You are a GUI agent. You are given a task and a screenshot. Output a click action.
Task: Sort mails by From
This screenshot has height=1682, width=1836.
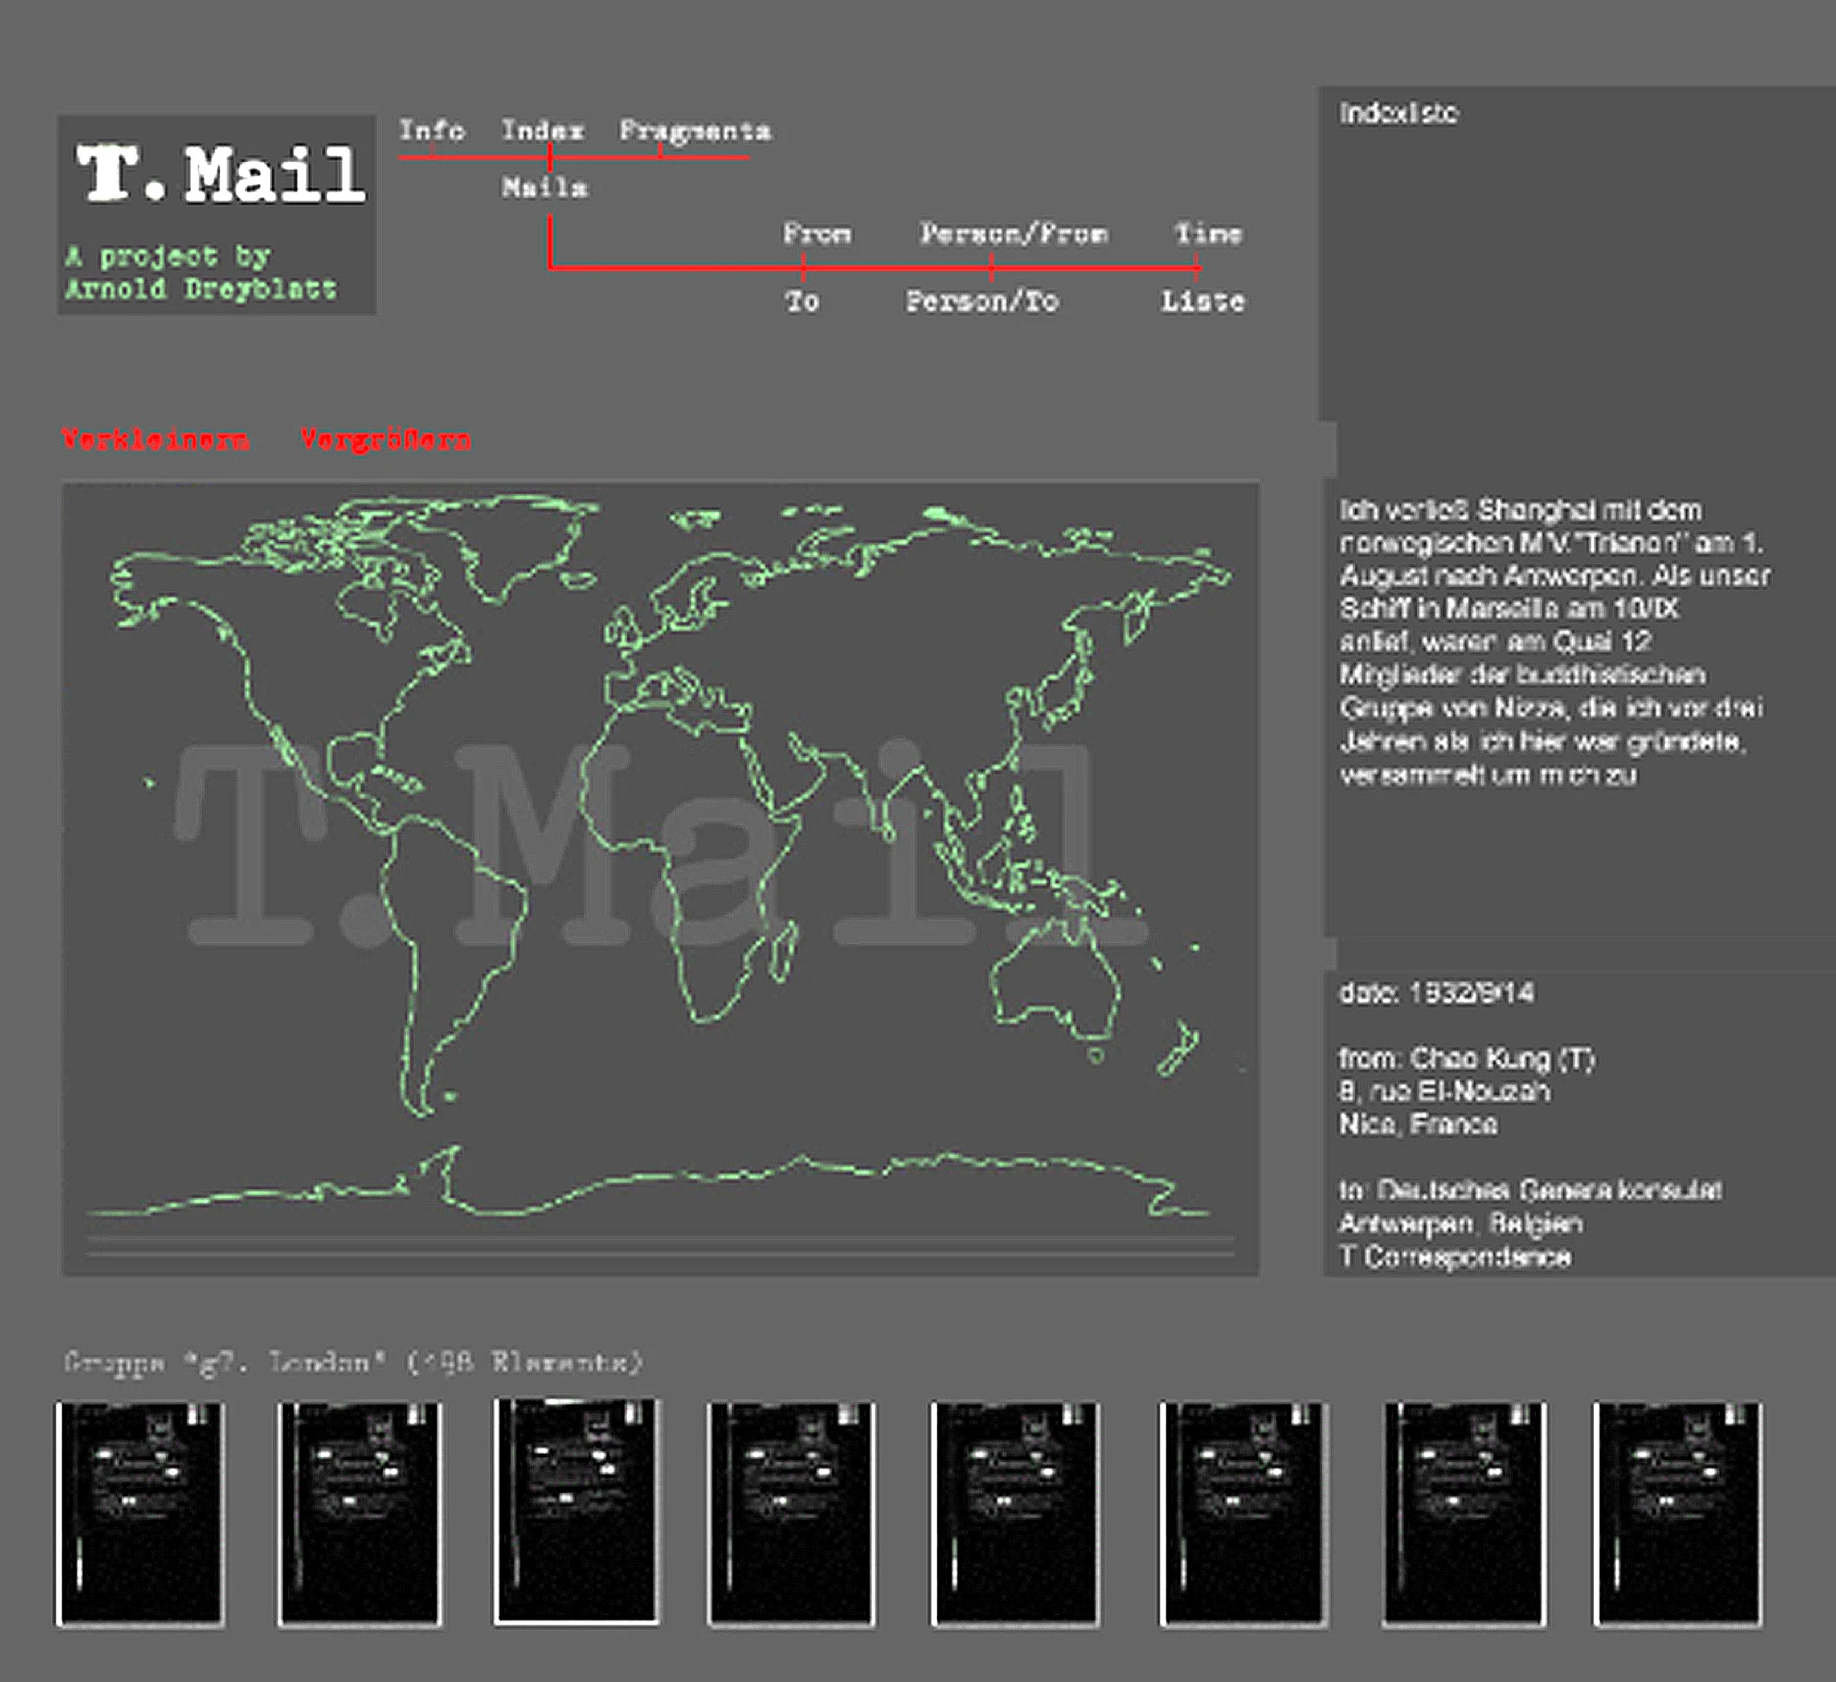(817, 234)
